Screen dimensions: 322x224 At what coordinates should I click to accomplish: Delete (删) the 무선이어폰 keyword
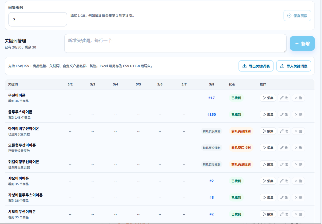pyautogui.click(x=298, y=98)
